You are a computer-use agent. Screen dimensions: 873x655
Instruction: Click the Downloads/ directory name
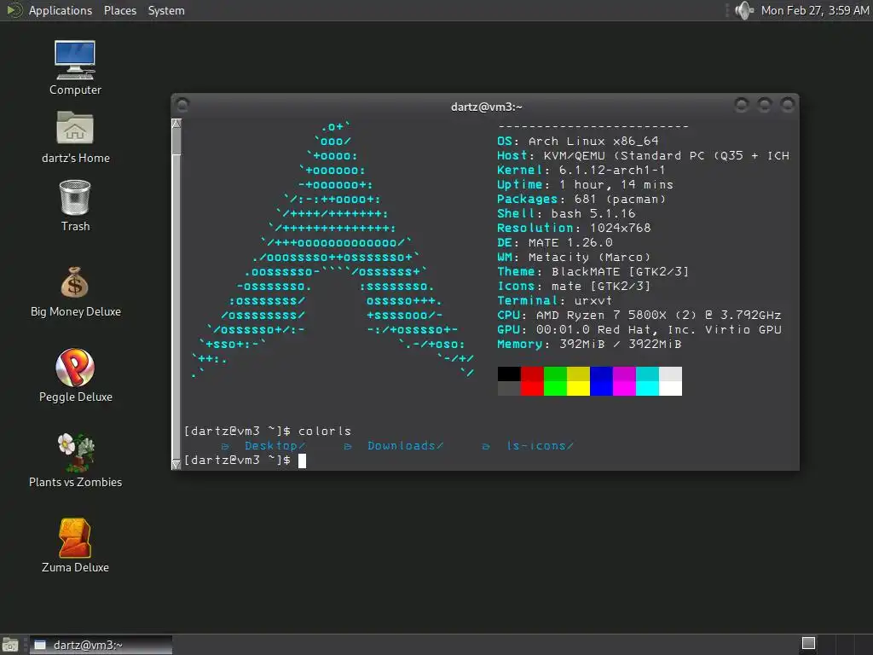point(405,446)
